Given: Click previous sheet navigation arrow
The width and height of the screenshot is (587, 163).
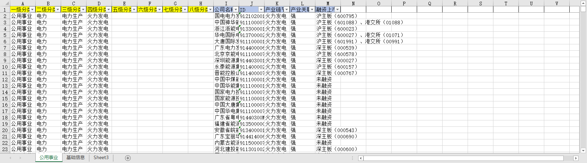Looking at the screenshot, I should [x=10, y=158].
